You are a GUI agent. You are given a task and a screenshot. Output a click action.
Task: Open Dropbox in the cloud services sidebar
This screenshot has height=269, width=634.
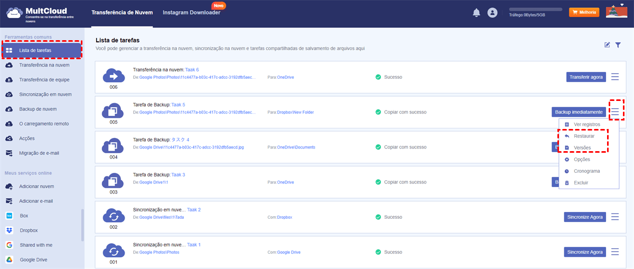tap(29, 230)
